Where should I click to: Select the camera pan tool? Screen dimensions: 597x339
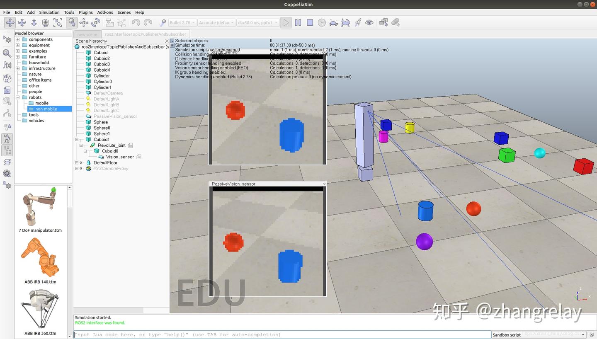(x=10, y=23)
